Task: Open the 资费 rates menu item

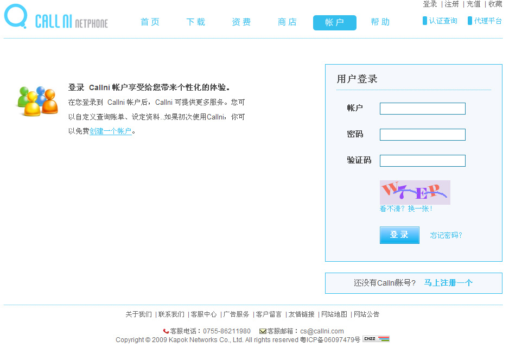Action: pyautogui.click(x=241, y=22)
